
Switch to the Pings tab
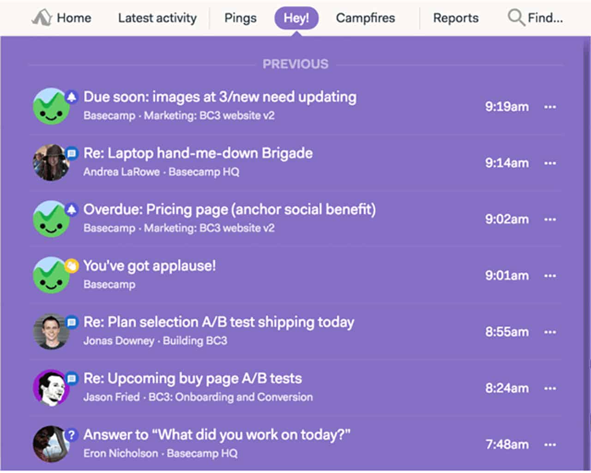[x=240, y=18]
